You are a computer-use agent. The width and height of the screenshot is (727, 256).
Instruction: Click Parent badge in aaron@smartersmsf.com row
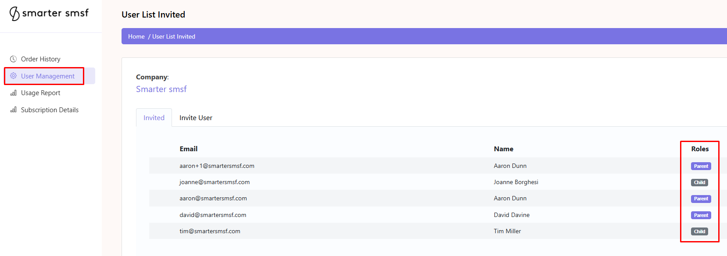(x=701, y=199)
